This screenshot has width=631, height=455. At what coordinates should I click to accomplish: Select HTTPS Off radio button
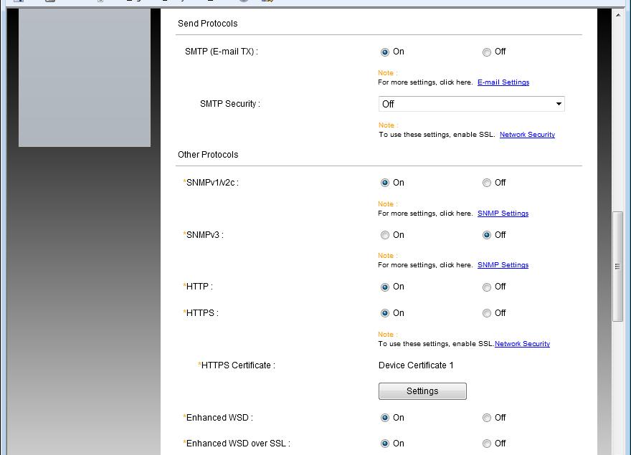(487, 313)
